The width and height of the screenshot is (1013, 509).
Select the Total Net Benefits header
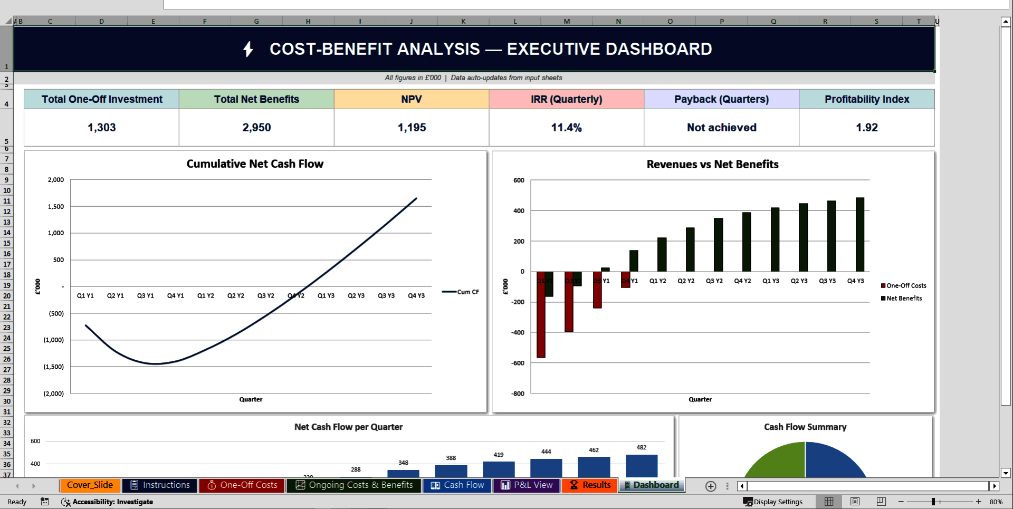pyautogui.click(x=256, y=99)
